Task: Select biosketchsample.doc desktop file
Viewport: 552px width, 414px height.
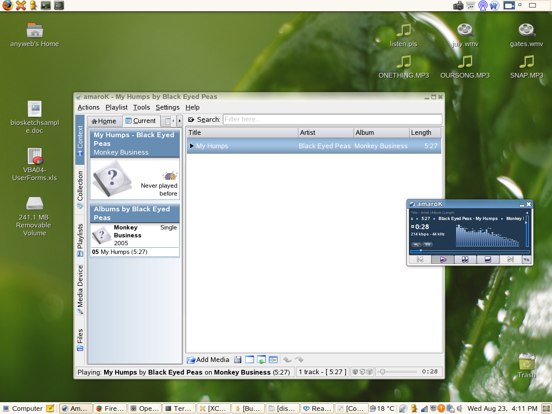Action: [x=35, y=117]
